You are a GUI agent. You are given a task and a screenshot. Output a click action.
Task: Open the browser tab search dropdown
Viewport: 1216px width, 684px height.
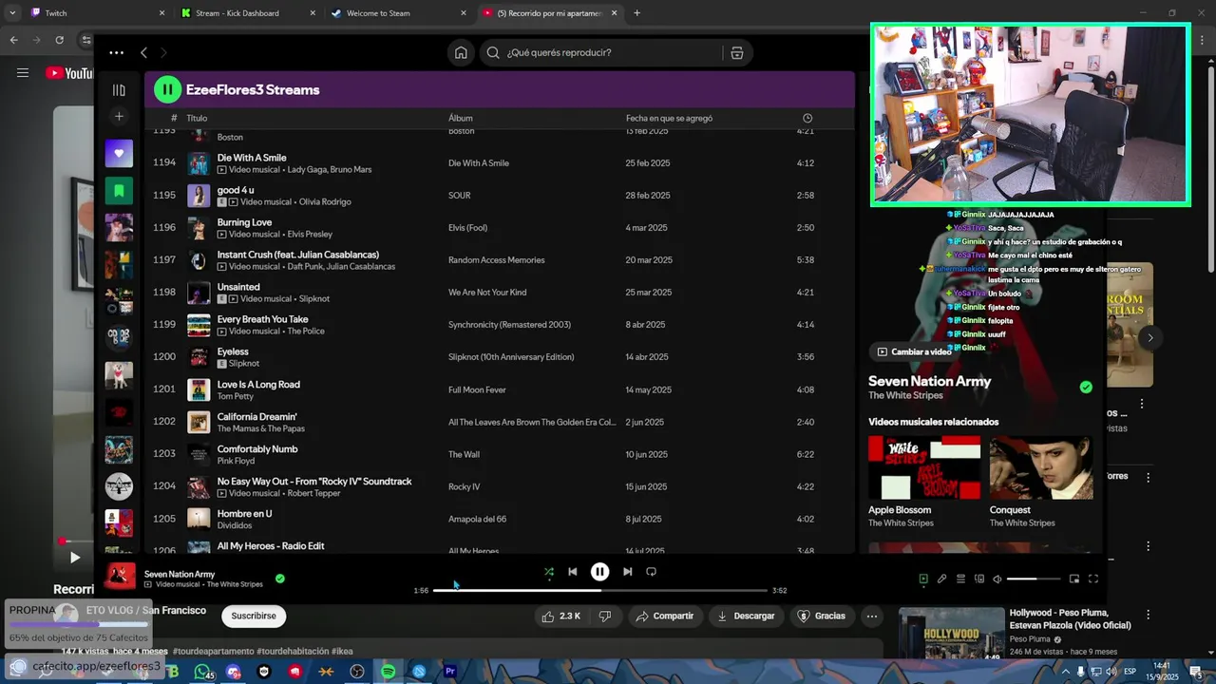click(x=12, y=13)
